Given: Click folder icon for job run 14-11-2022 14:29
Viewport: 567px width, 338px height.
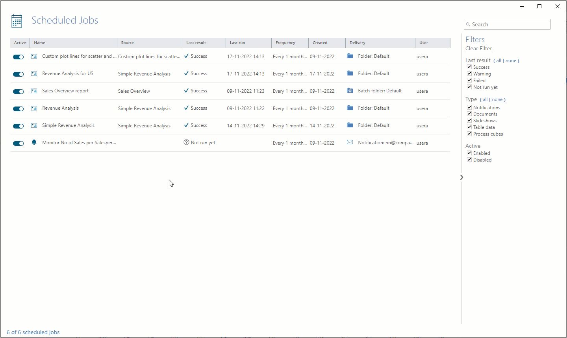Looking at the screenshot, I should point(350,125).
